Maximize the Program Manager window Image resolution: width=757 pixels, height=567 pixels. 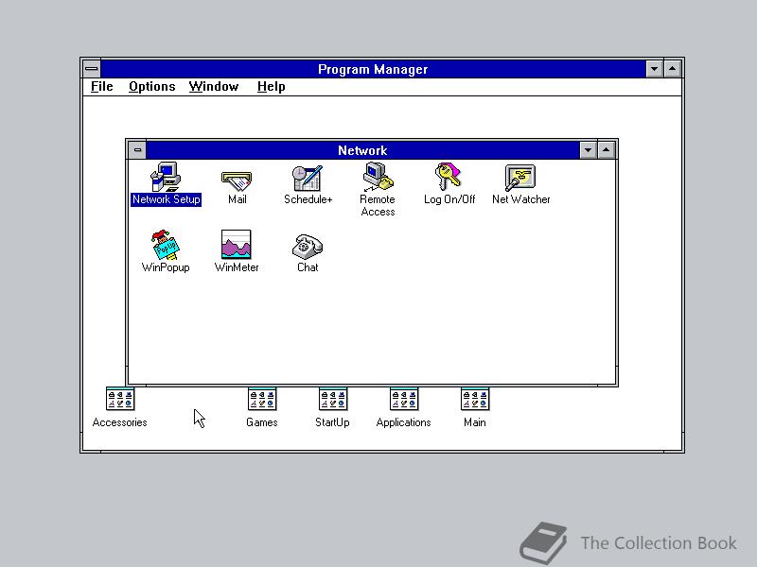672,69
